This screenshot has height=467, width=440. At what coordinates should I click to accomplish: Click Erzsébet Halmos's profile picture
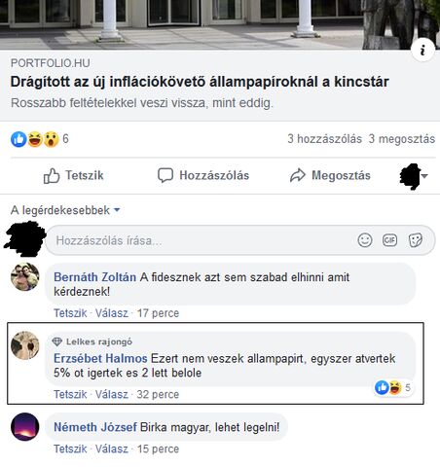pos(25,345)
